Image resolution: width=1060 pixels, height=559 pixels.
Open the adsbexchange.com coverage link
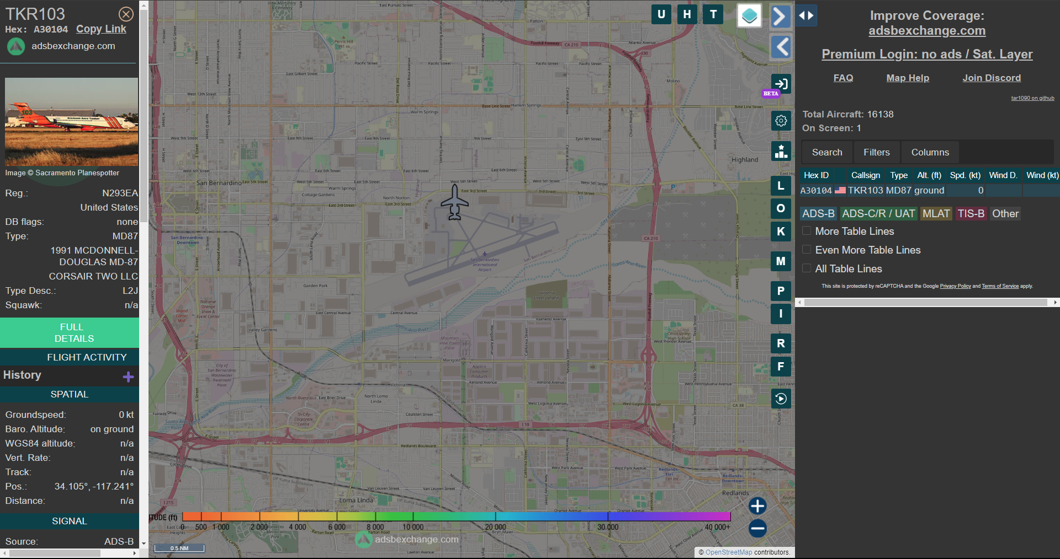(927, 31)
